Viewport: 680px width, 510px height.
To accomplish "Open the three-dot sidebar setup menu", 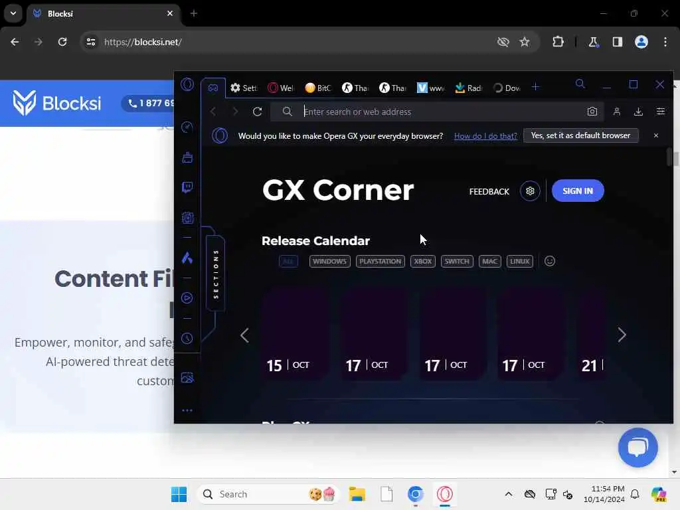I will coord(187,410).
